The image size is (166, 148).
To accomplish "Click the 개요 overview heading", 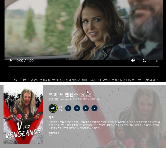I will pos(51,117).
